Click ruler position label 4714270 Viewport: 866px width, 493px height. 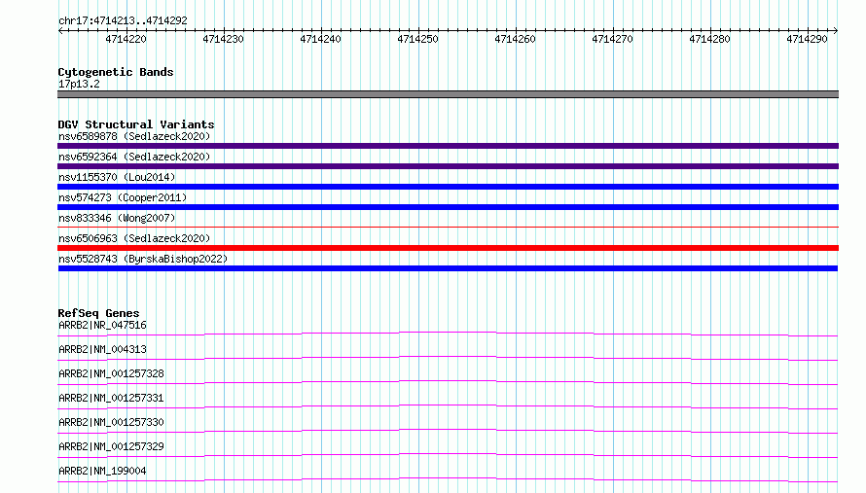(x=612, y=39)
